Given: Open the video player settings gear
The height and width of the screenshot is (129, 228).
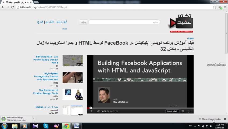Looking at the screenshot, I should 183,111.
